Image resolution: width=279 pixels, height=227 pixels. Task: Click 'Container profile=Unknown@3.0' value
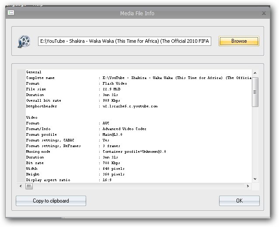134,151
